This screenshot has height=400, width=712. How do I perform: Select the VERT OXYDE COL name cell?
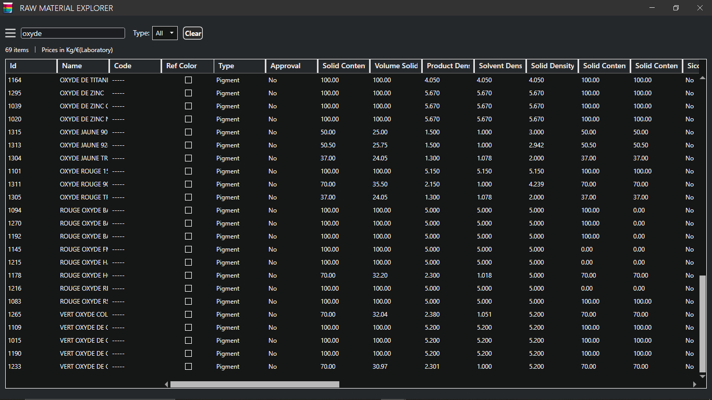tap(84, 315)
